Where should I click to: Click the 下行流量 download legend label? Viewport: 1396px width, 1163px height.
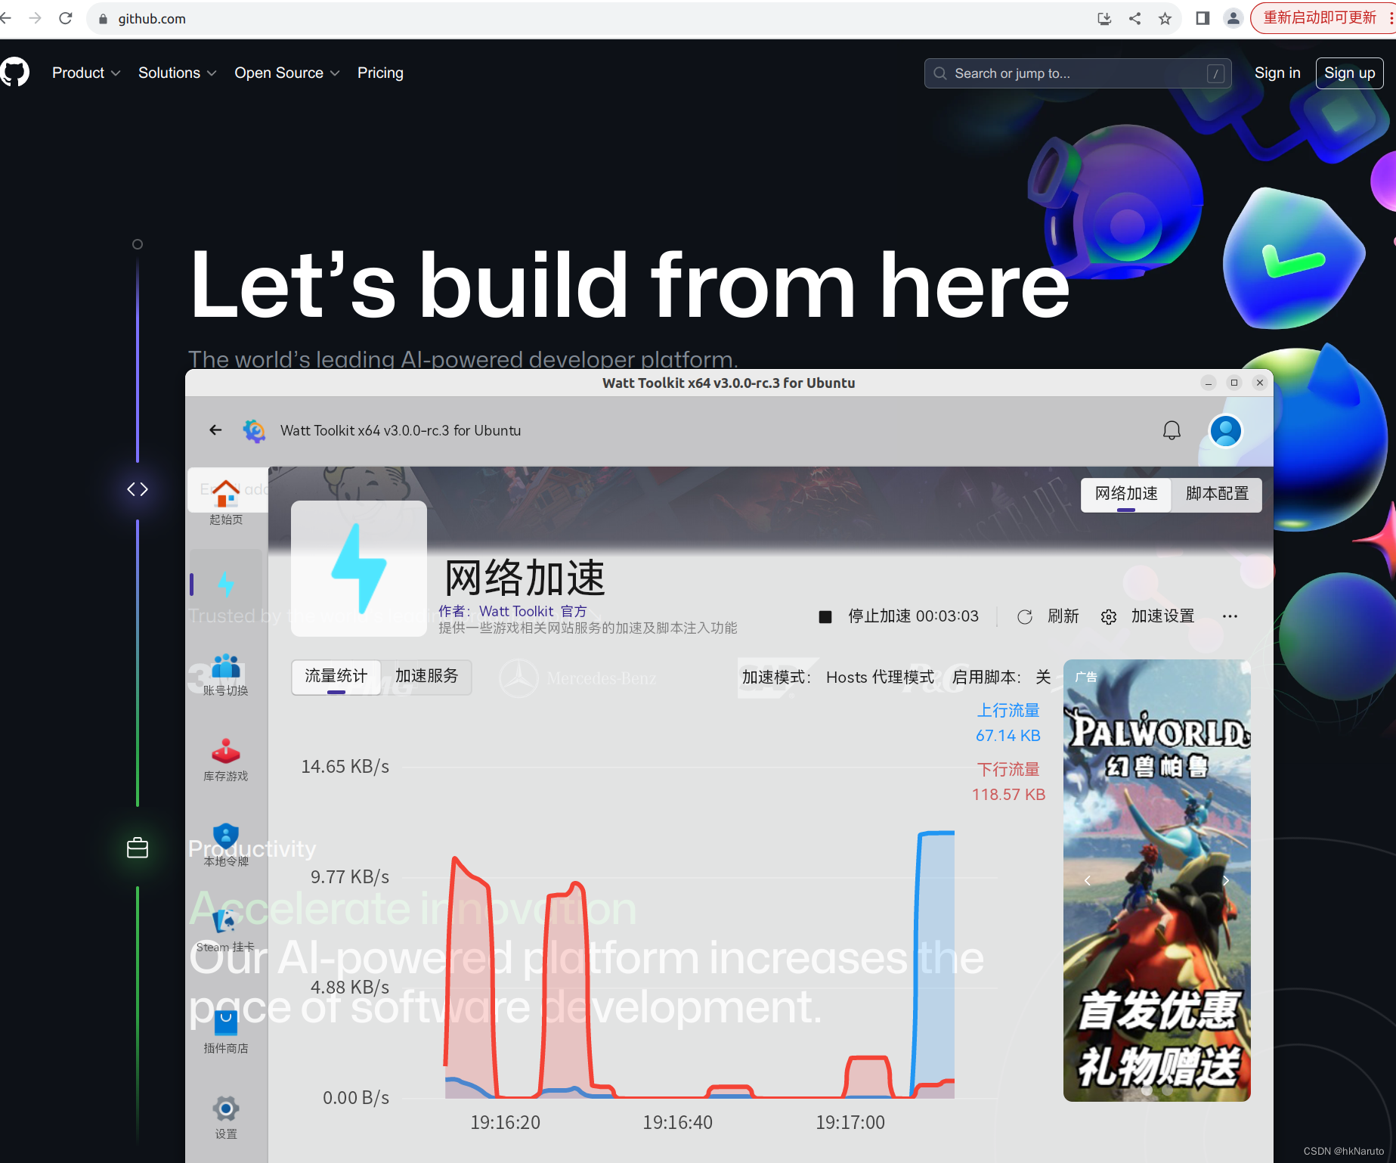coord(1009,770)
